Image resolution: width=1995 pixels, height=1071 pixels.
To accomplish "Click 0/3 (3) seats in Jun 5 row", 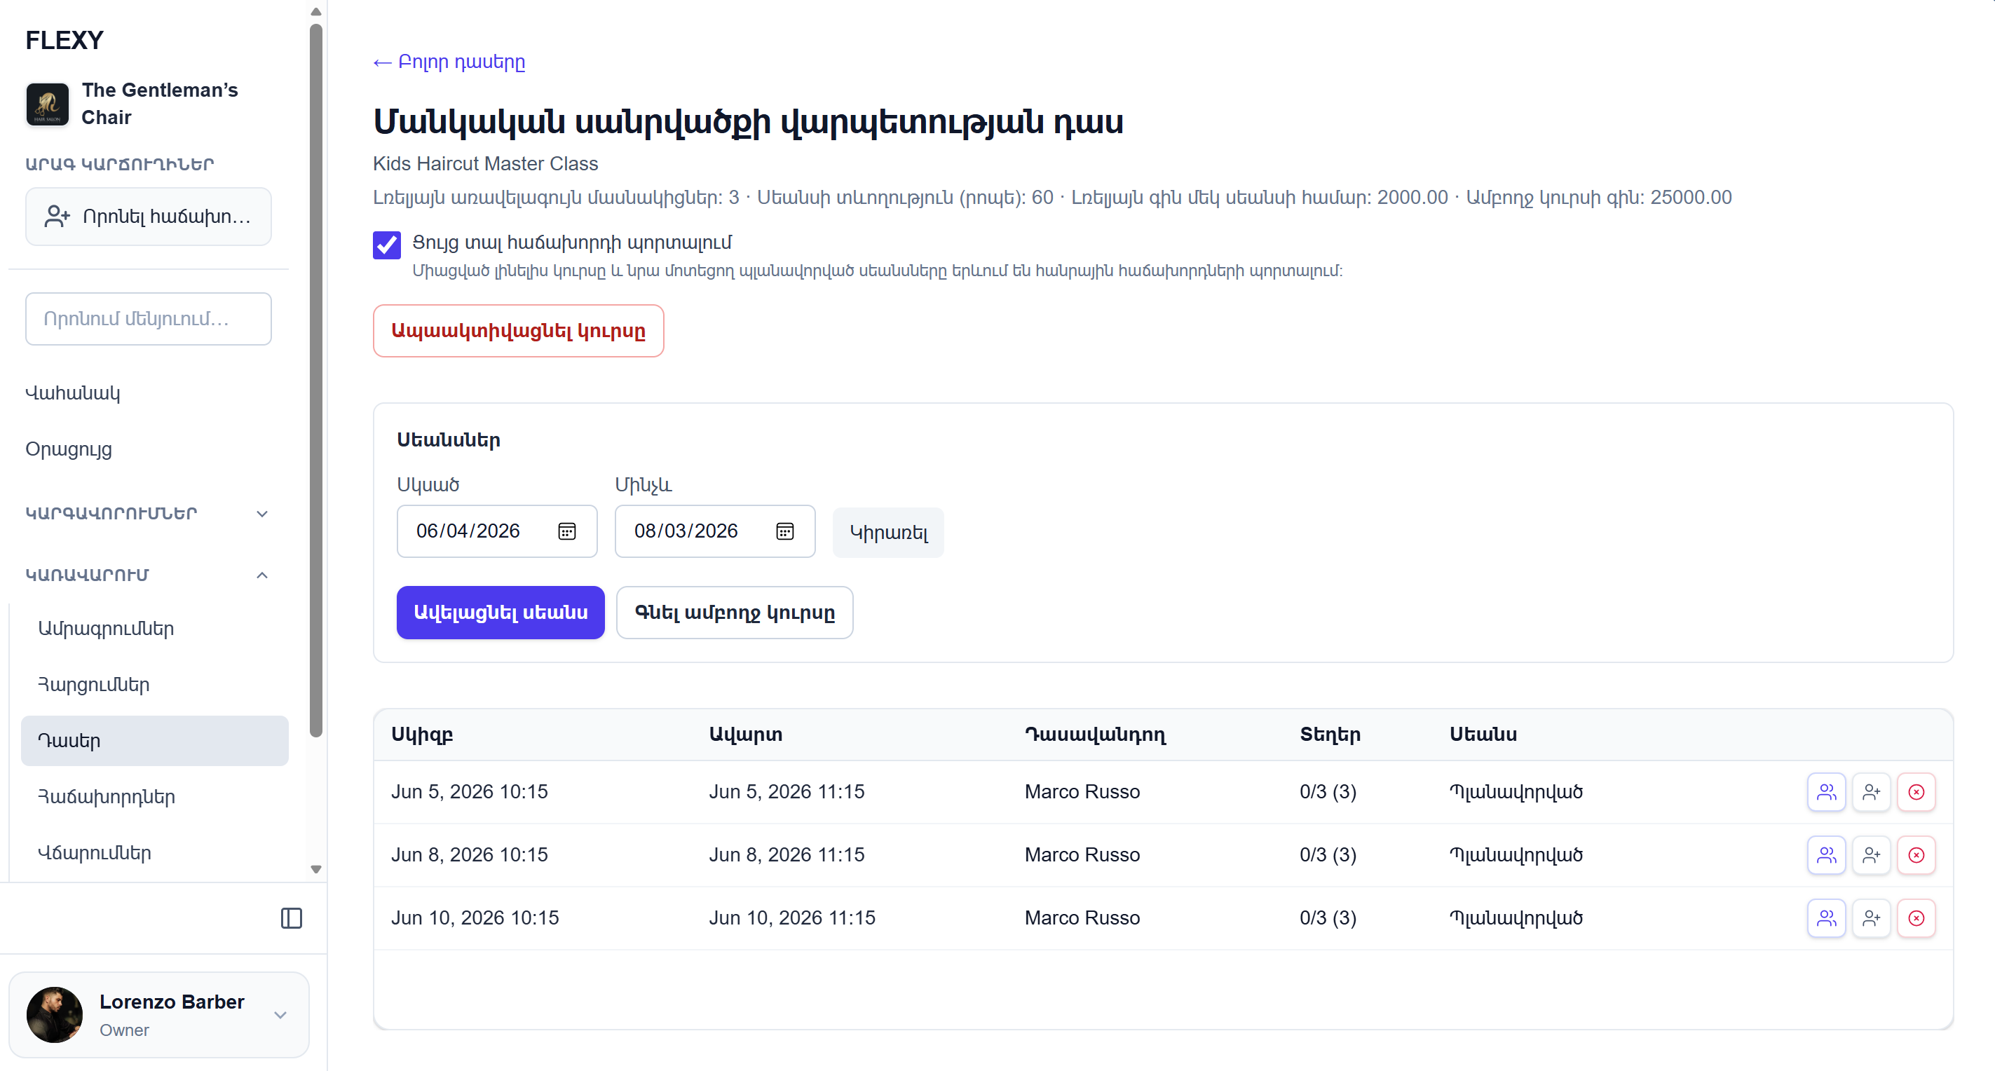I will tap(1328, 791).
